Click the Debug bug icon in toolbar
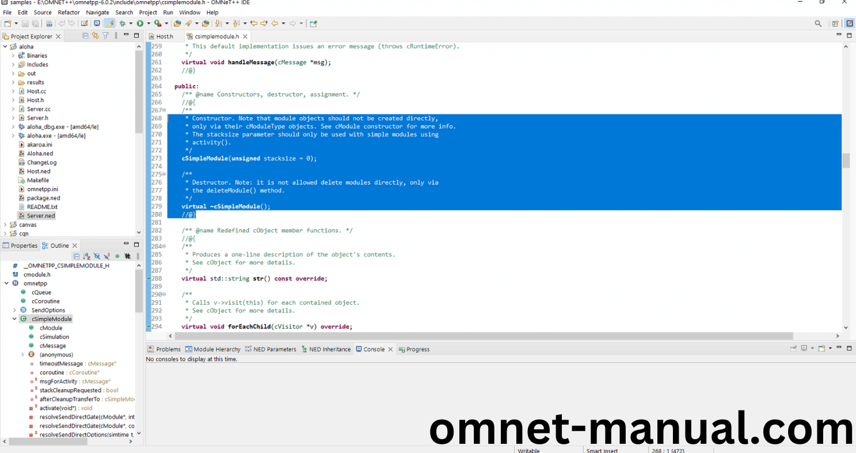Screen dimensions: 856x453 [122, 24]
